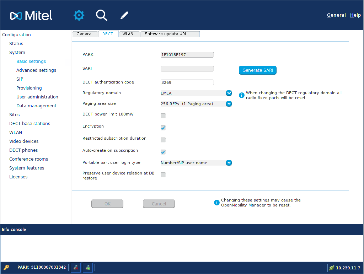Screen dimensions: 364x274
Task: Click the connection plug icon near IP address
Action: 331,268
